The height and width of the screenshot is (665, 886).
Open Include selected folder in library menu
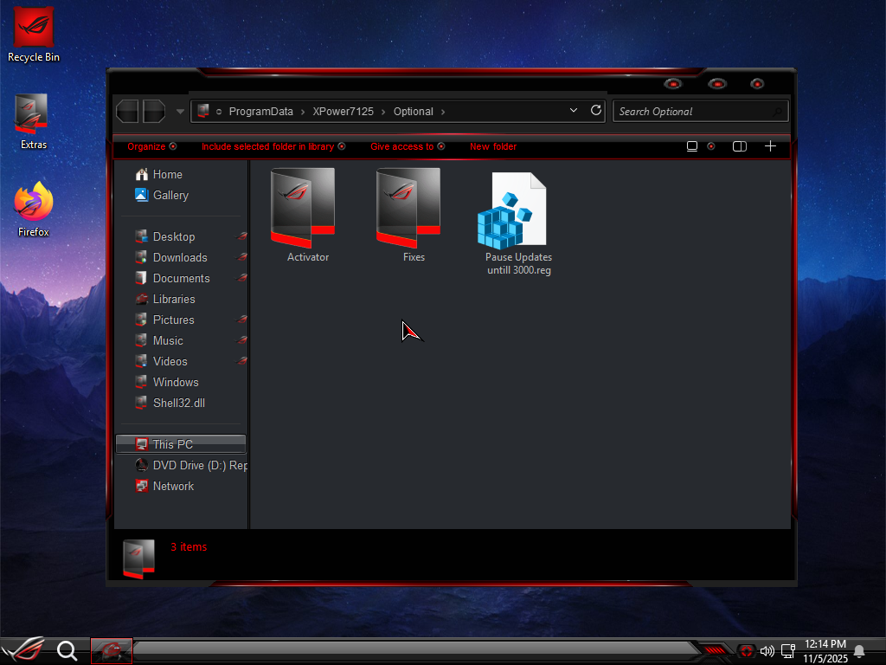click(x=273, y=146)
